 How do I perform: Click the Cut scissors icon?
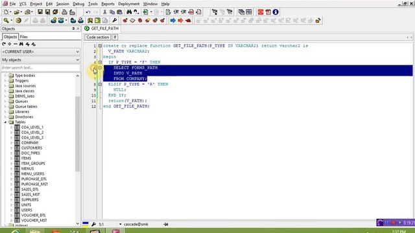[104, 12]
